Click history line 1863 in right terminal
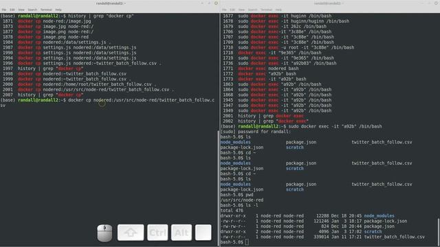This screenshot has height=247, width=440. coord(272,84)
